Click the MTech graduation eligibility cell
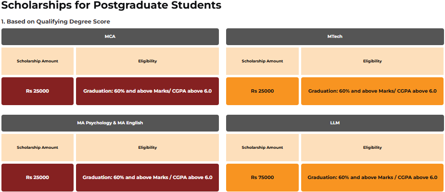Viewport: 445px width, 192px height. (372, 91)
